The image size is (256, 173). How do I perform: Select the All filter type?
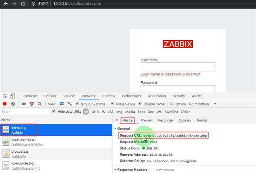point(86,112)
